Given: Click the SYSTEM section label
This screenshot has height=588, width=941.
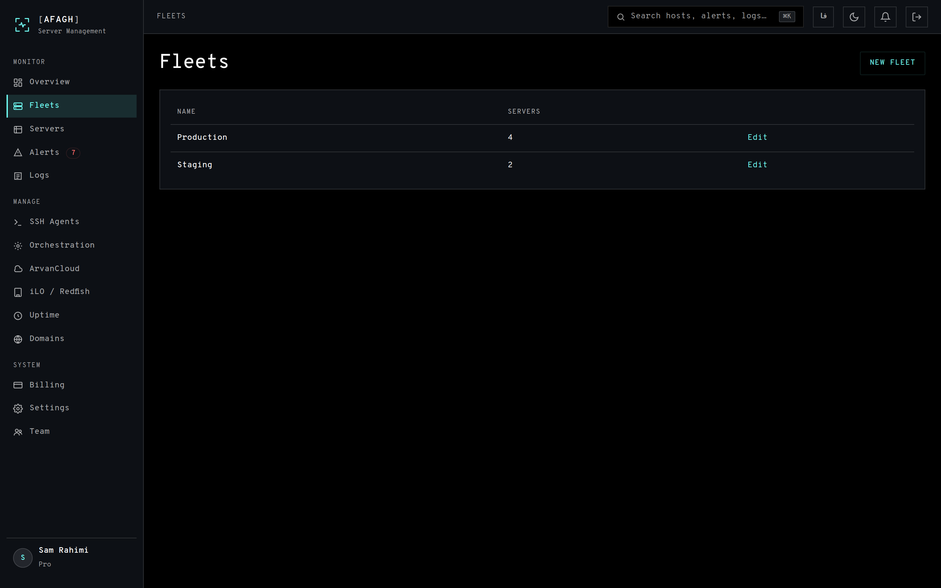Looking at the screenshot, I should (27, 365).
